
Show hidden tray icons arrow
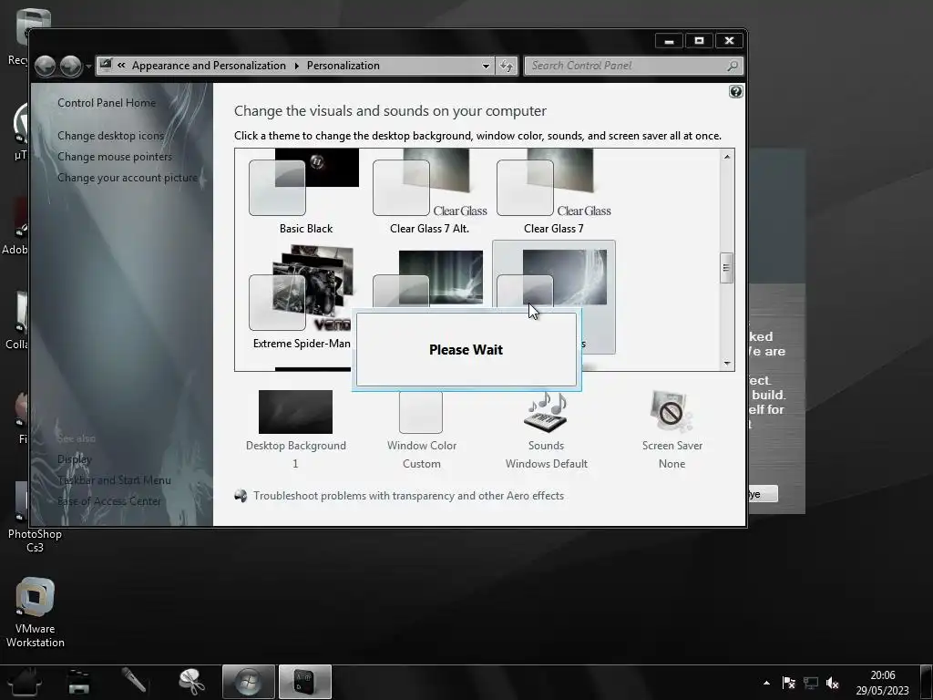[766, 683]
